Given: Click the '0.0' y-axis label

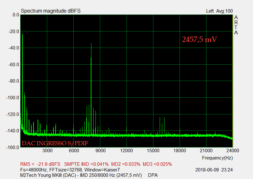Looking at the screenshot, I should point(16,15).
